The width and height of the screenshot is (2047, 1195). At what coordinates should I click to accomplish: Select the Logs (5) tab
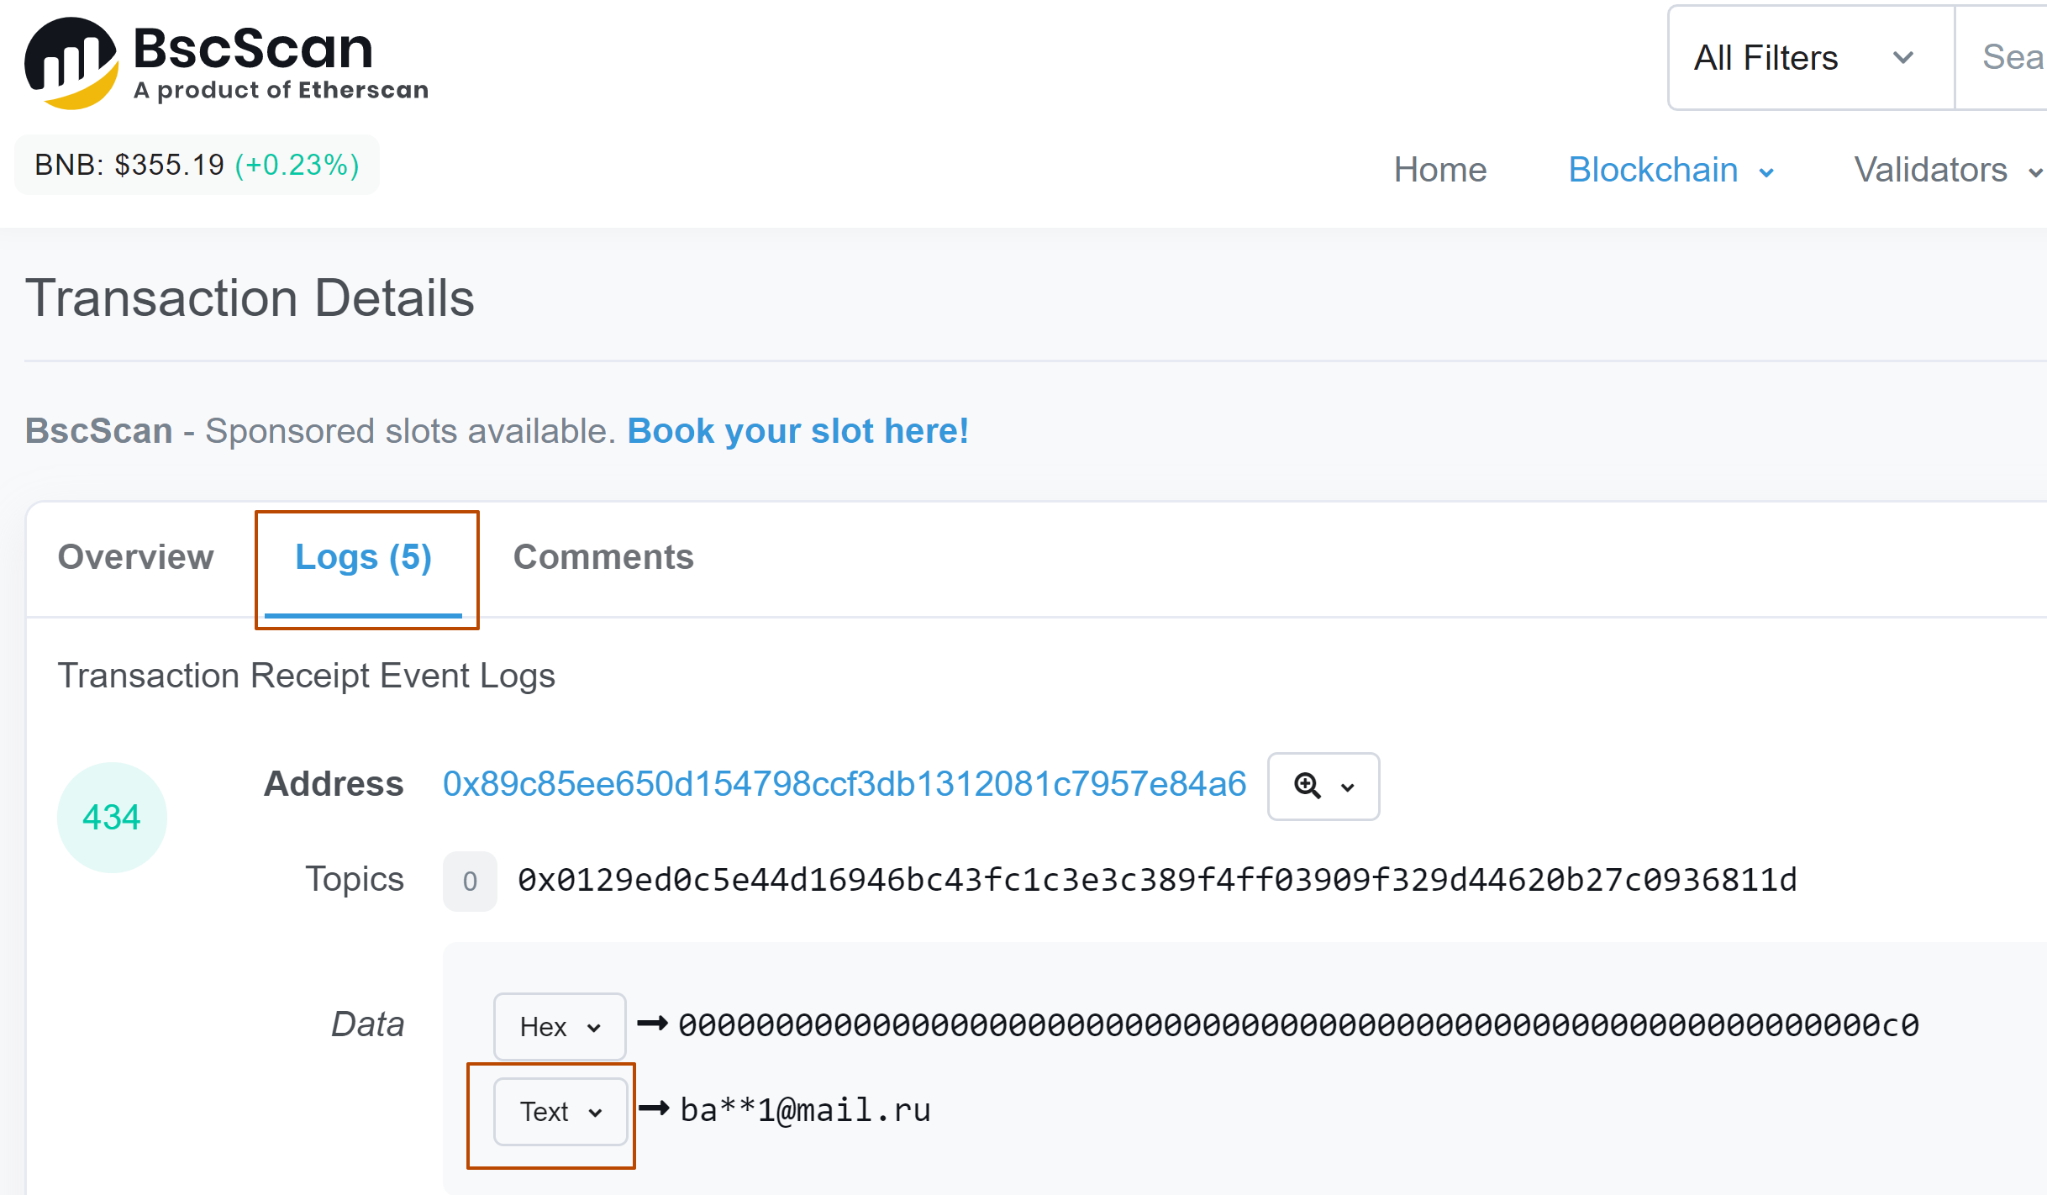click(x=364, y=557)
